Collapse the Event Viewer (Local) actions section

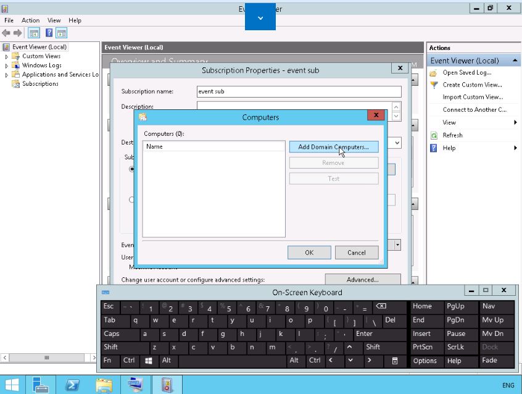513,61
